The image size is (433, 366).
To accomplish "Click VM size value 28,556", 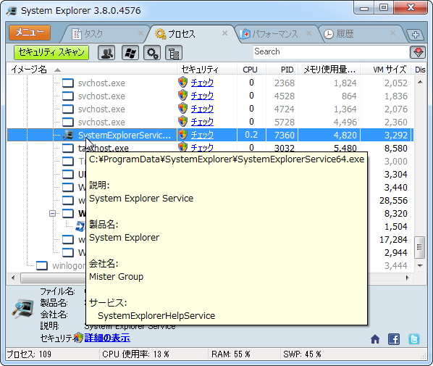I will pyautogui.click(x=393, y=201).
